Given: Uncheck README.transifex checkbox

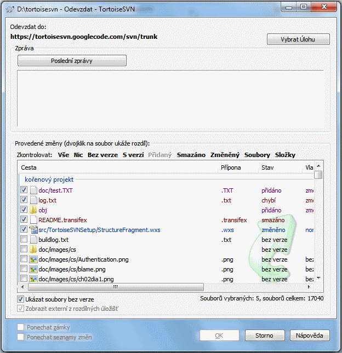Looking at the screenshot, I should click(24, 219).
